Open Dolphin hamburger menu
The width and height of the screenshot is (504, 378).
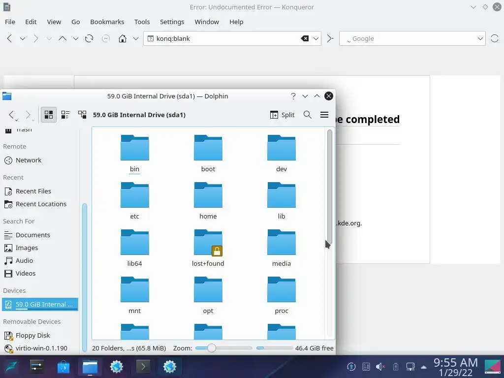coord(324,115)
